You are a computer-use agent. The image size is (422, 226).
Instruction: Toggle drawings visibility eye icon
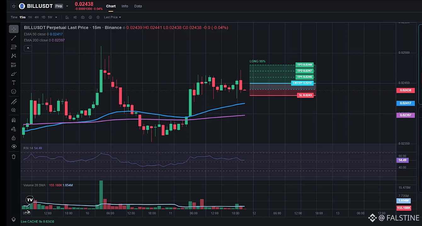(14, 147)
